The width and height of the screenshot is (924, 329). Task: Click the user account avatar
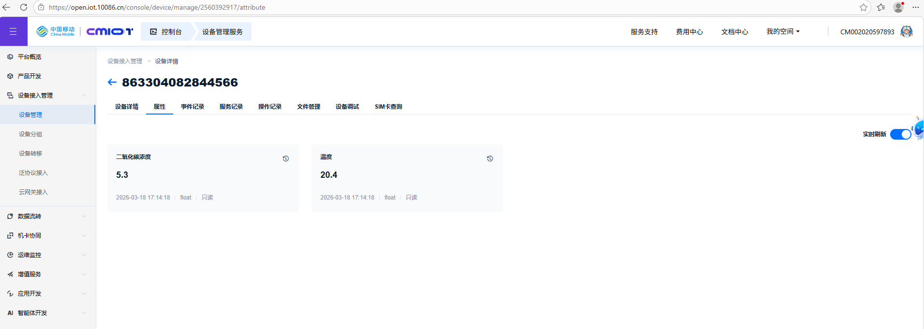point(906,31)
